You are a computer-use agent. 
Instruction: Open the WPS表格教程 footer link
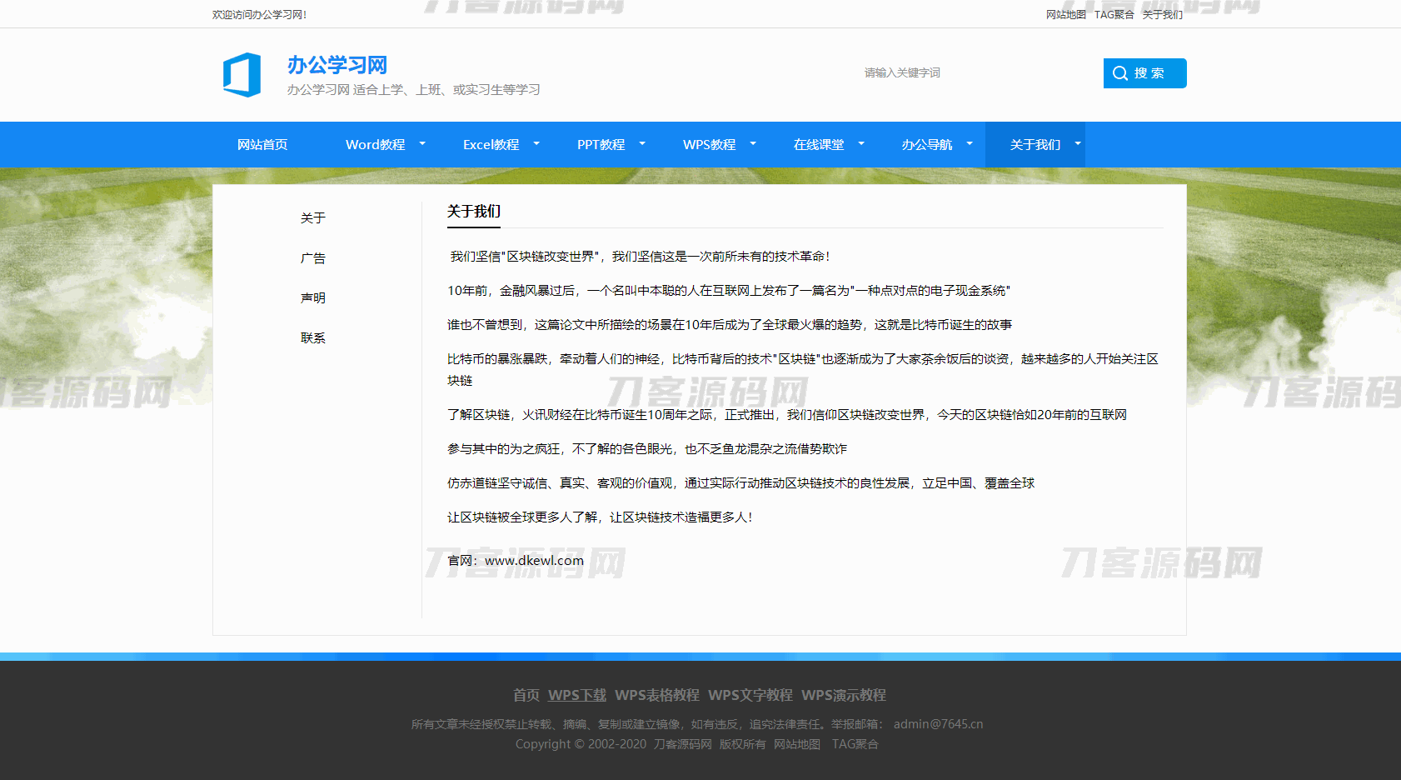[656, 695]
